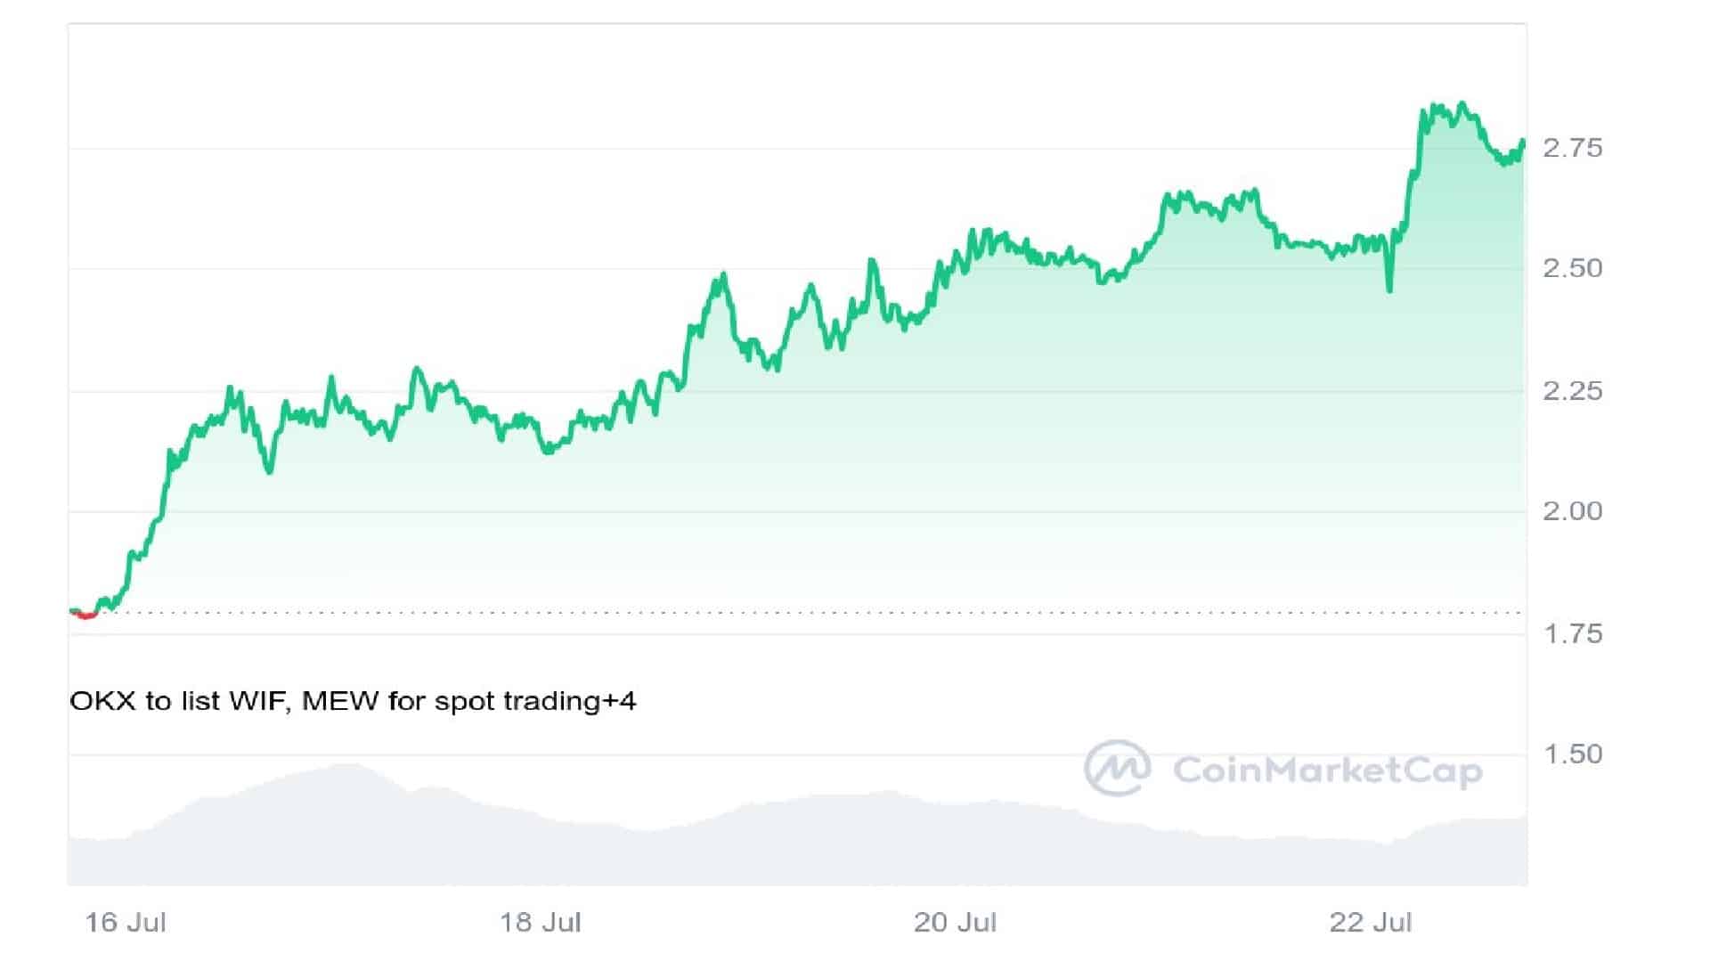Image resolution: width=1710 pixels, height=962 pixels.
Task: Click the 1.50 price axis label
Action: [x=1572, y=754]
